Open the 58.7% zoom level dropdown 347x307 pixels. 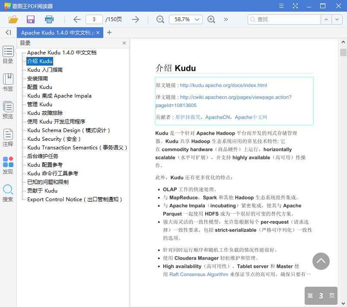(x=186, y=19)
